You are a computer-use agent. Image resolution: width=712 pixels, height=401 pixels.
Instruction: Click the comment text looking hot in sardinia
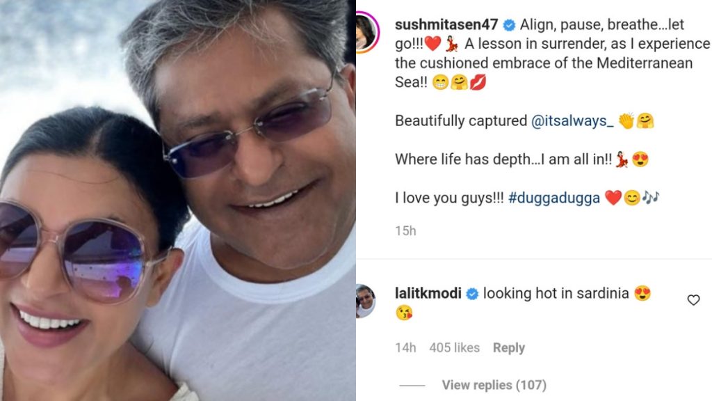pos(556,294)
